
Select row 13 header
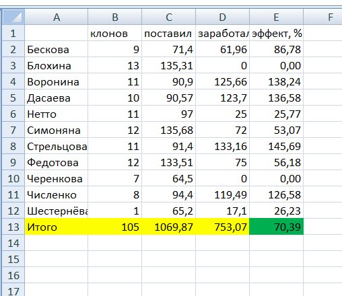point(13,227)
